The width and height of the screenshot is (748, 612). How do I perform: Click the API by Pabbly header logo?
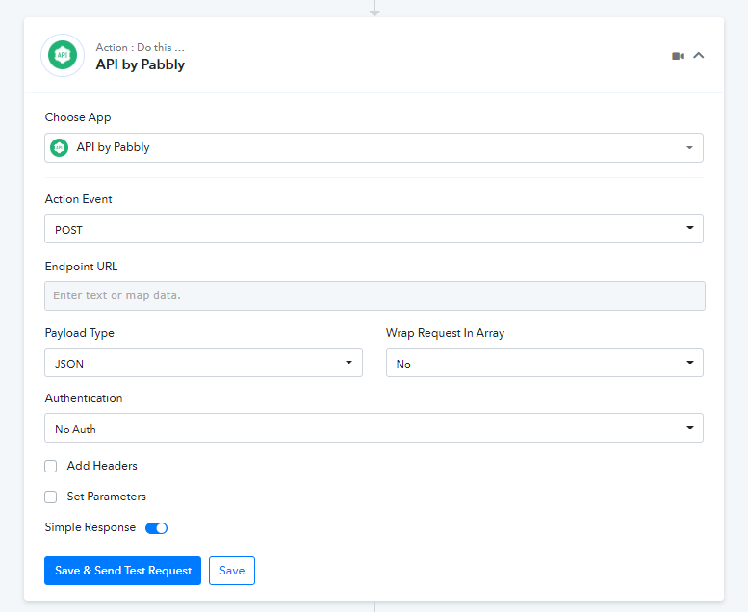coord(63,56)
